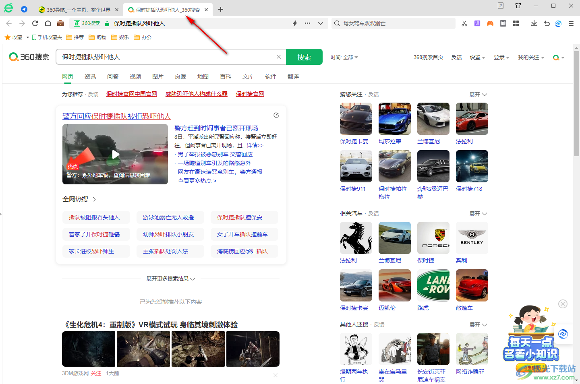Viewport: 580px width, 384px height.
Task: Click the 反馈 link in top navigation
Action: [x=456, y=57]
